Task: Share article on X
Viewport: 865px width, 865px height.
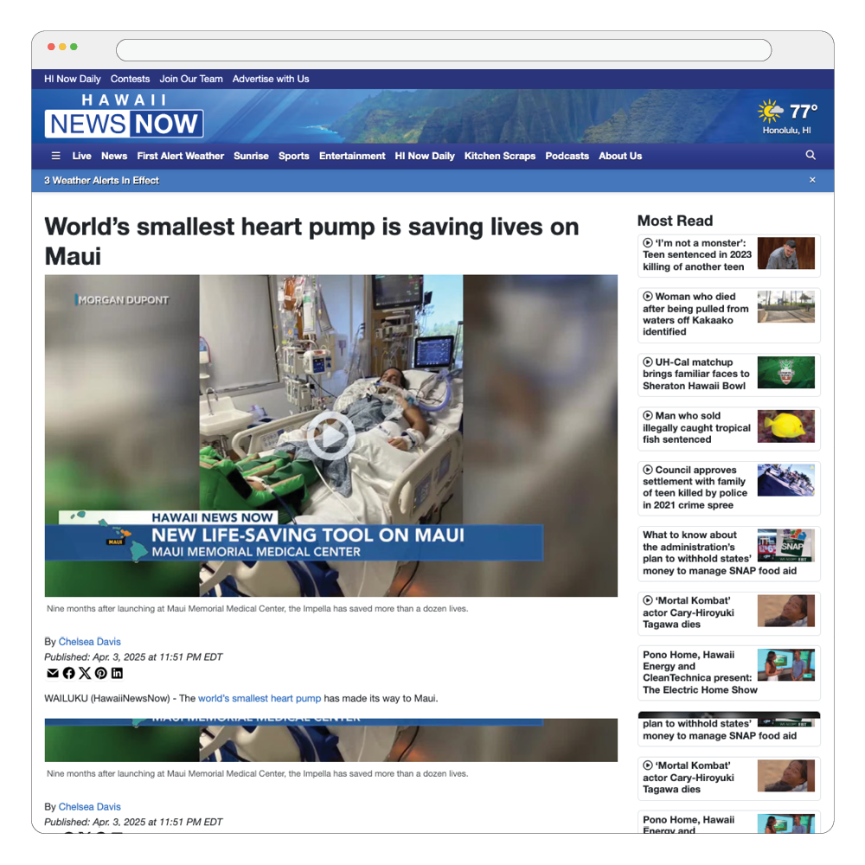Action: pos(85,673)
